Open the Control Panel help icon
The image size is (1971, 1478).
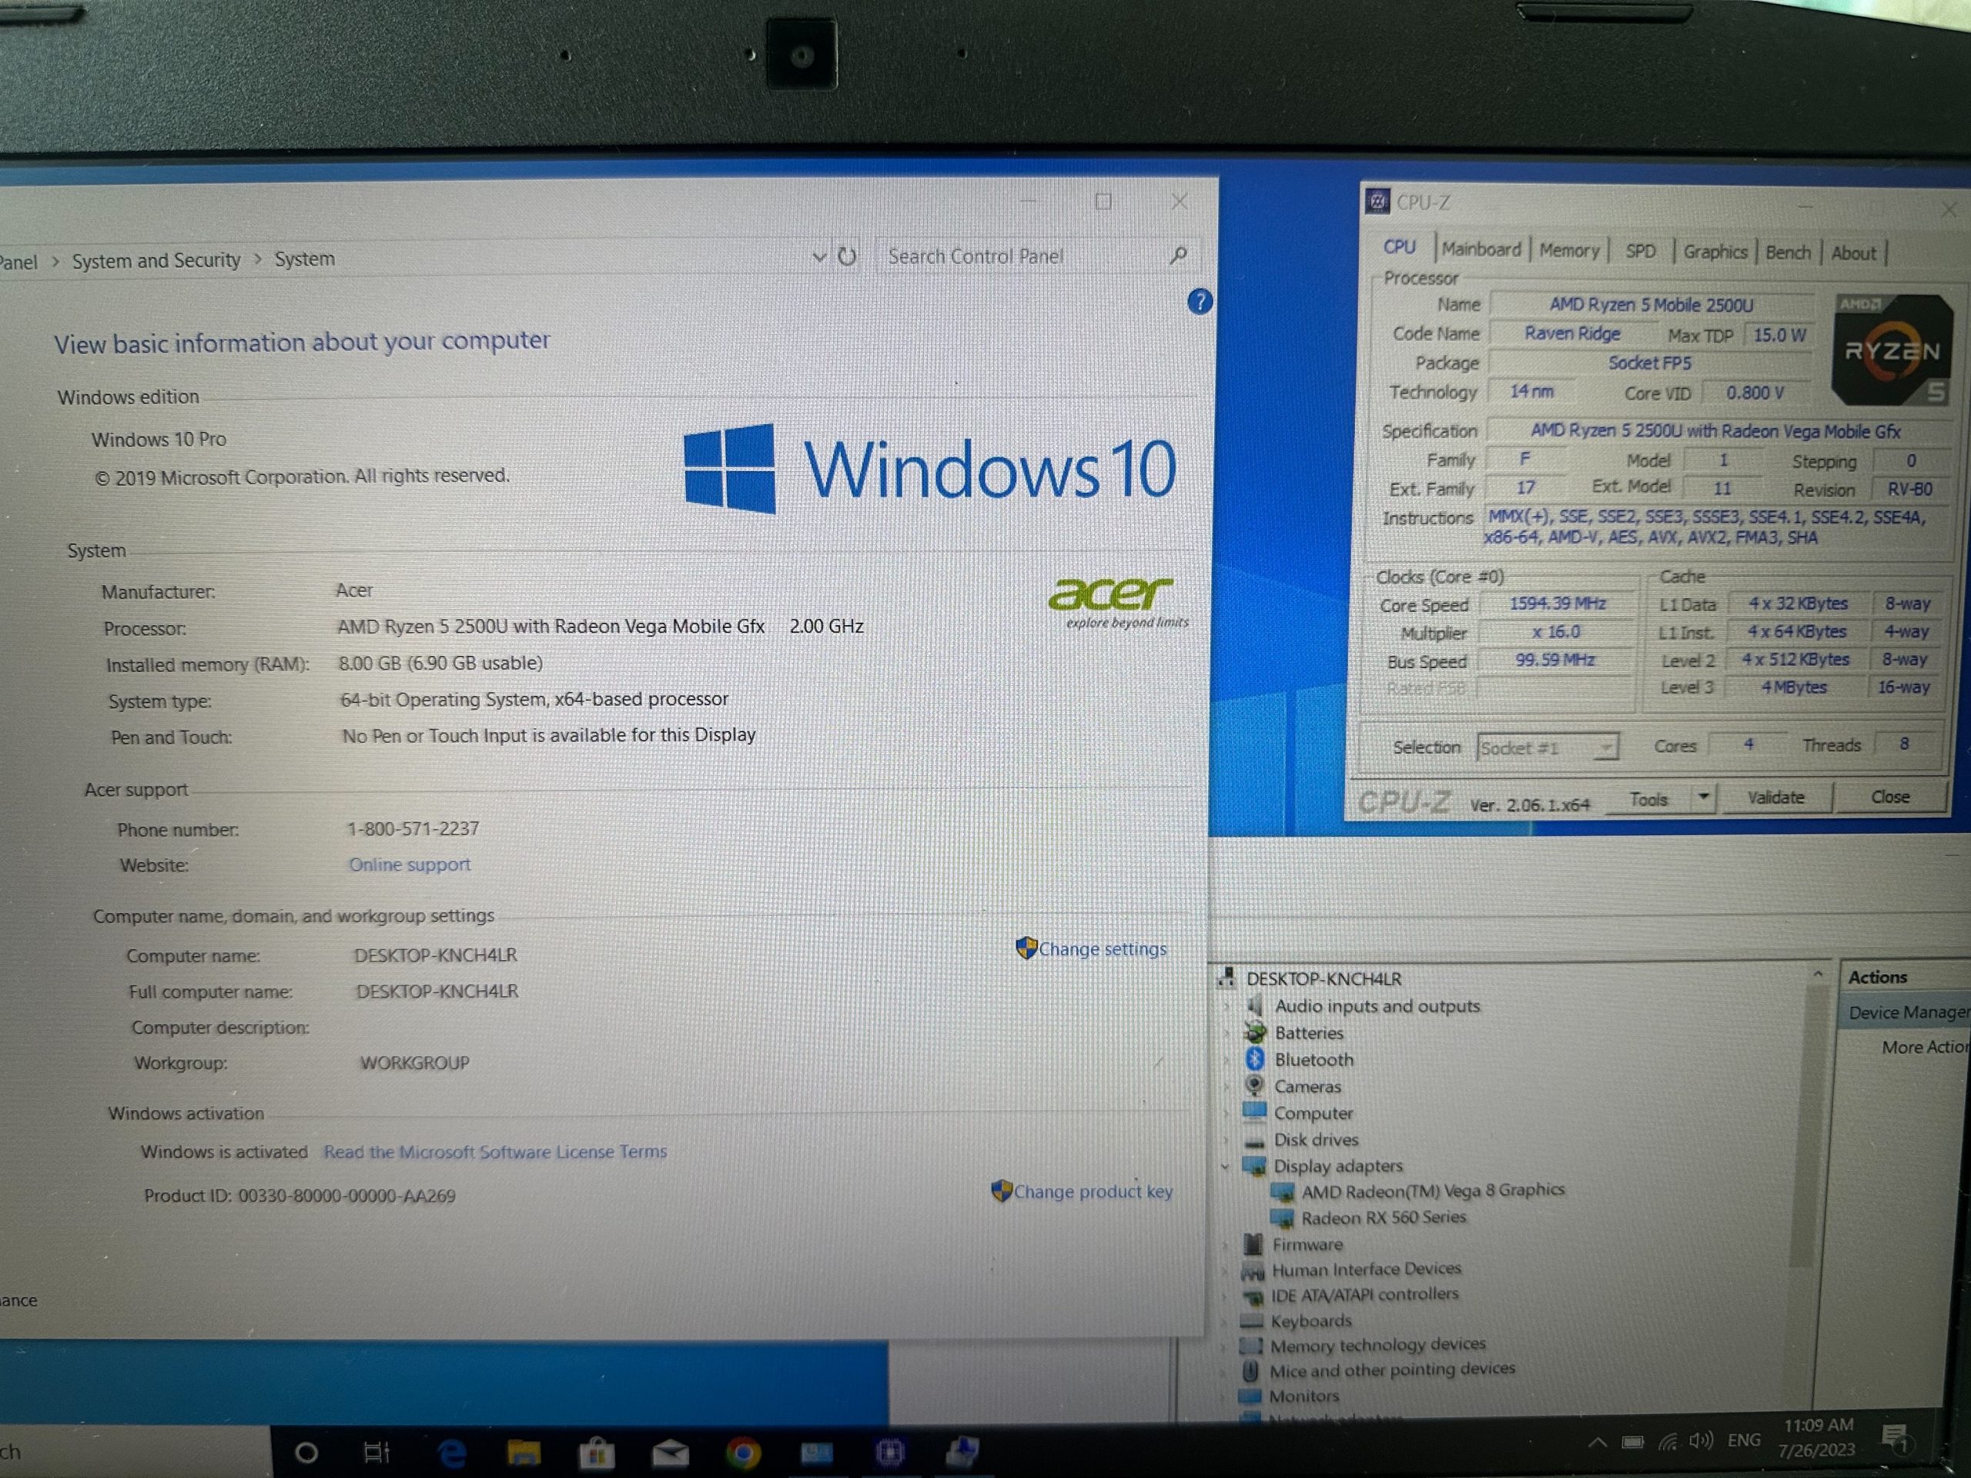1200,302
